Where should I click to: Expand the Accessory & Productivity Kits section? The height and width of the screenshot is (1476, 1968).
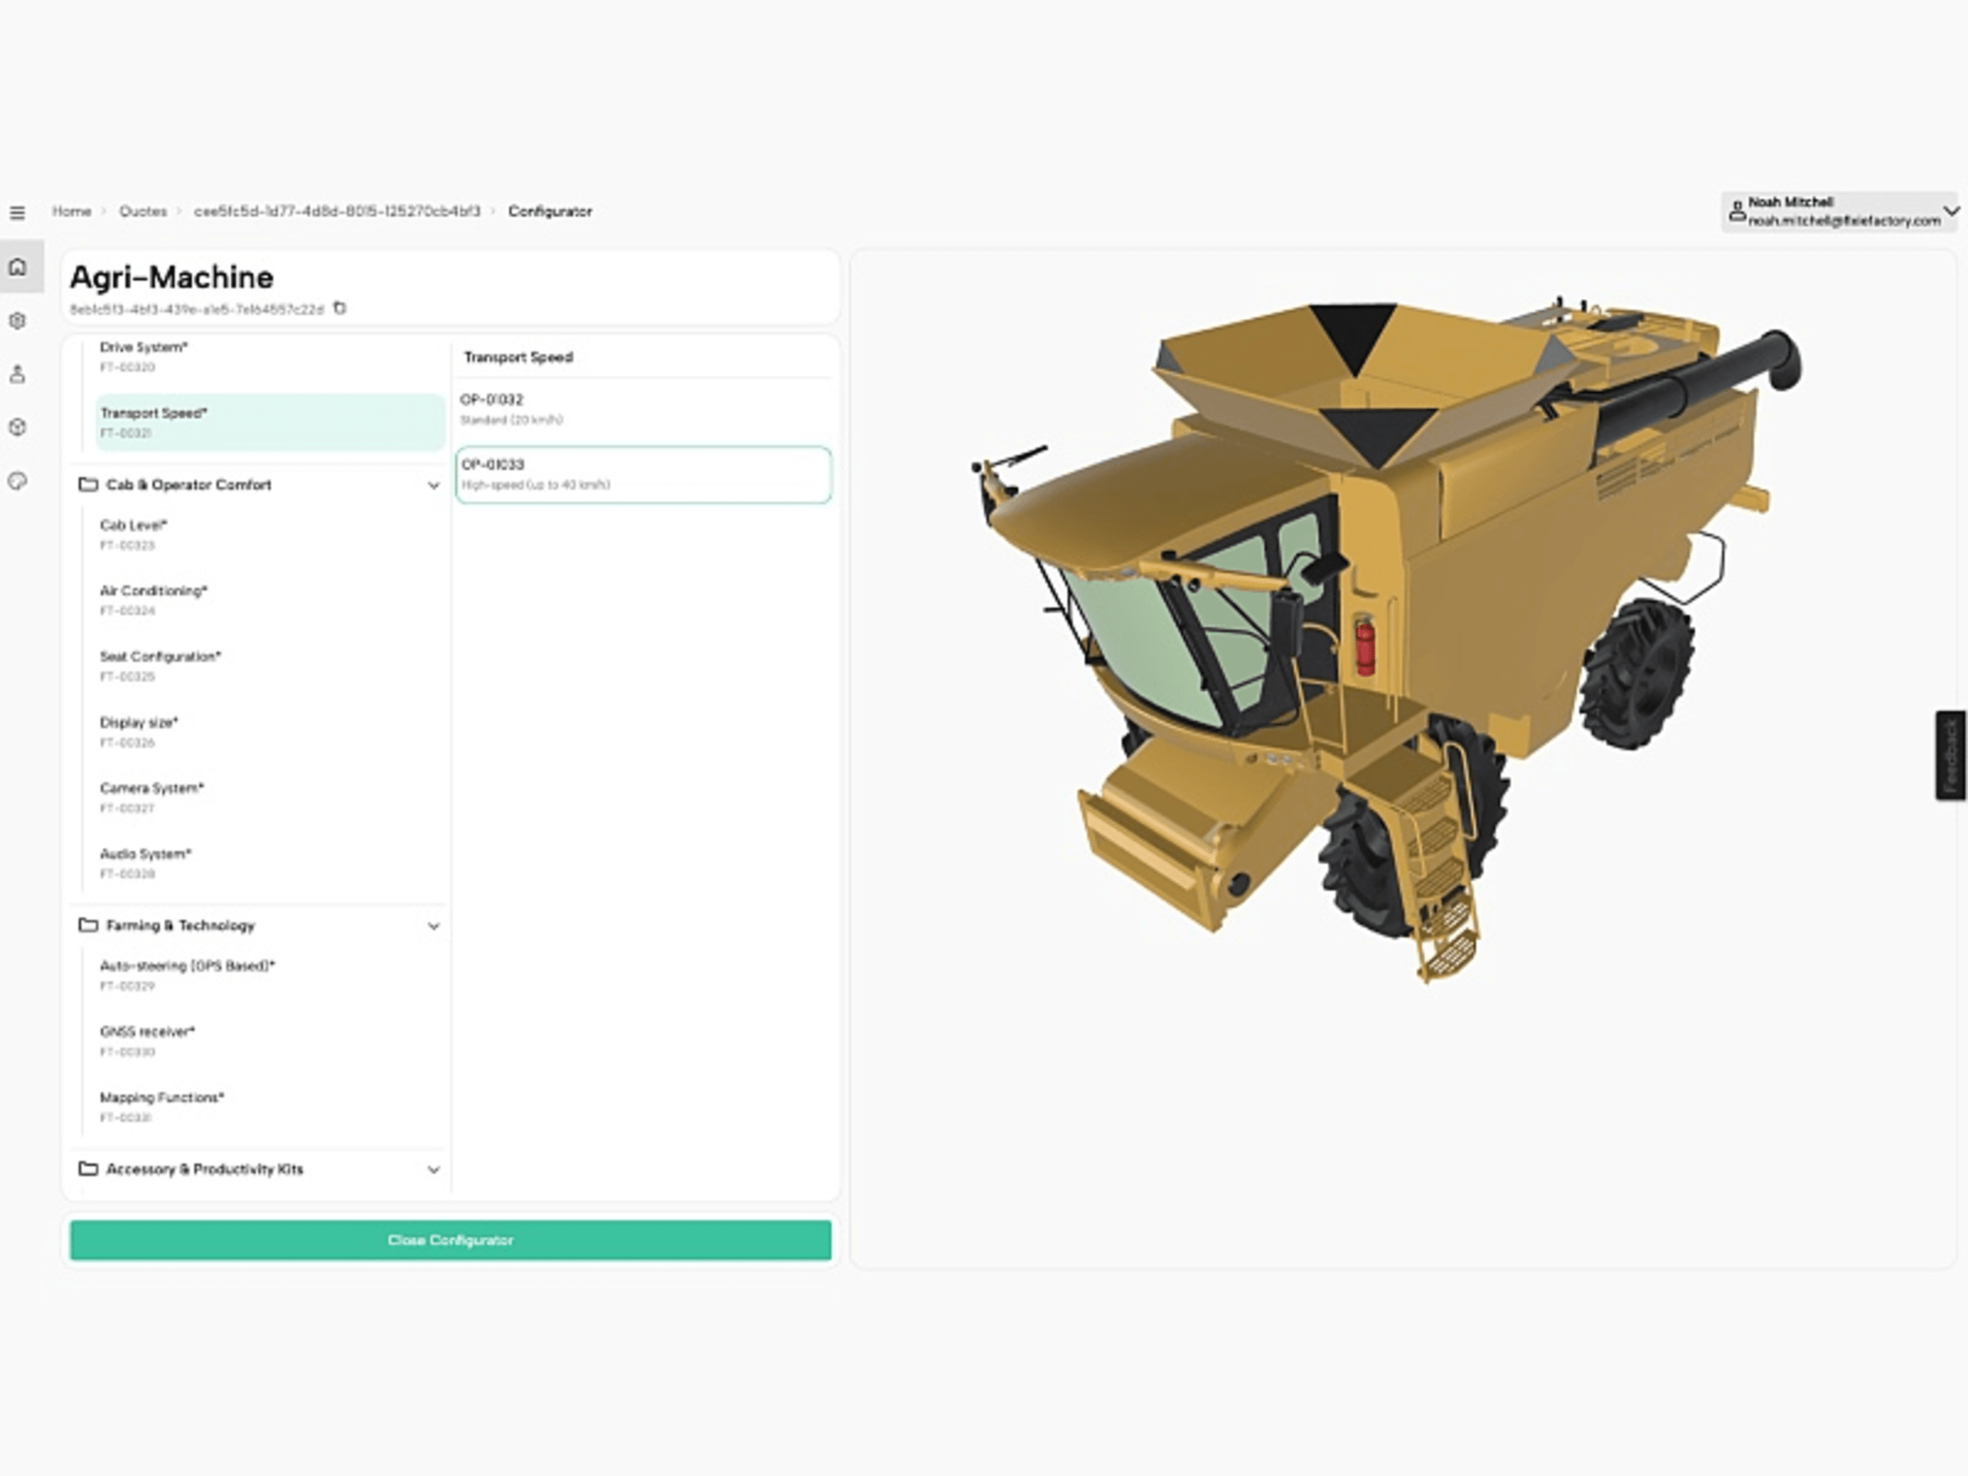click(434, 1169)
